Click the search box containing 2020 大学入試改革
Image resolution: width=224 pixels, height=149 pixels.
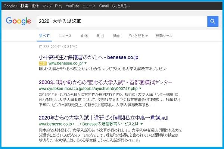pyautogui.click(x=122, y=21)
